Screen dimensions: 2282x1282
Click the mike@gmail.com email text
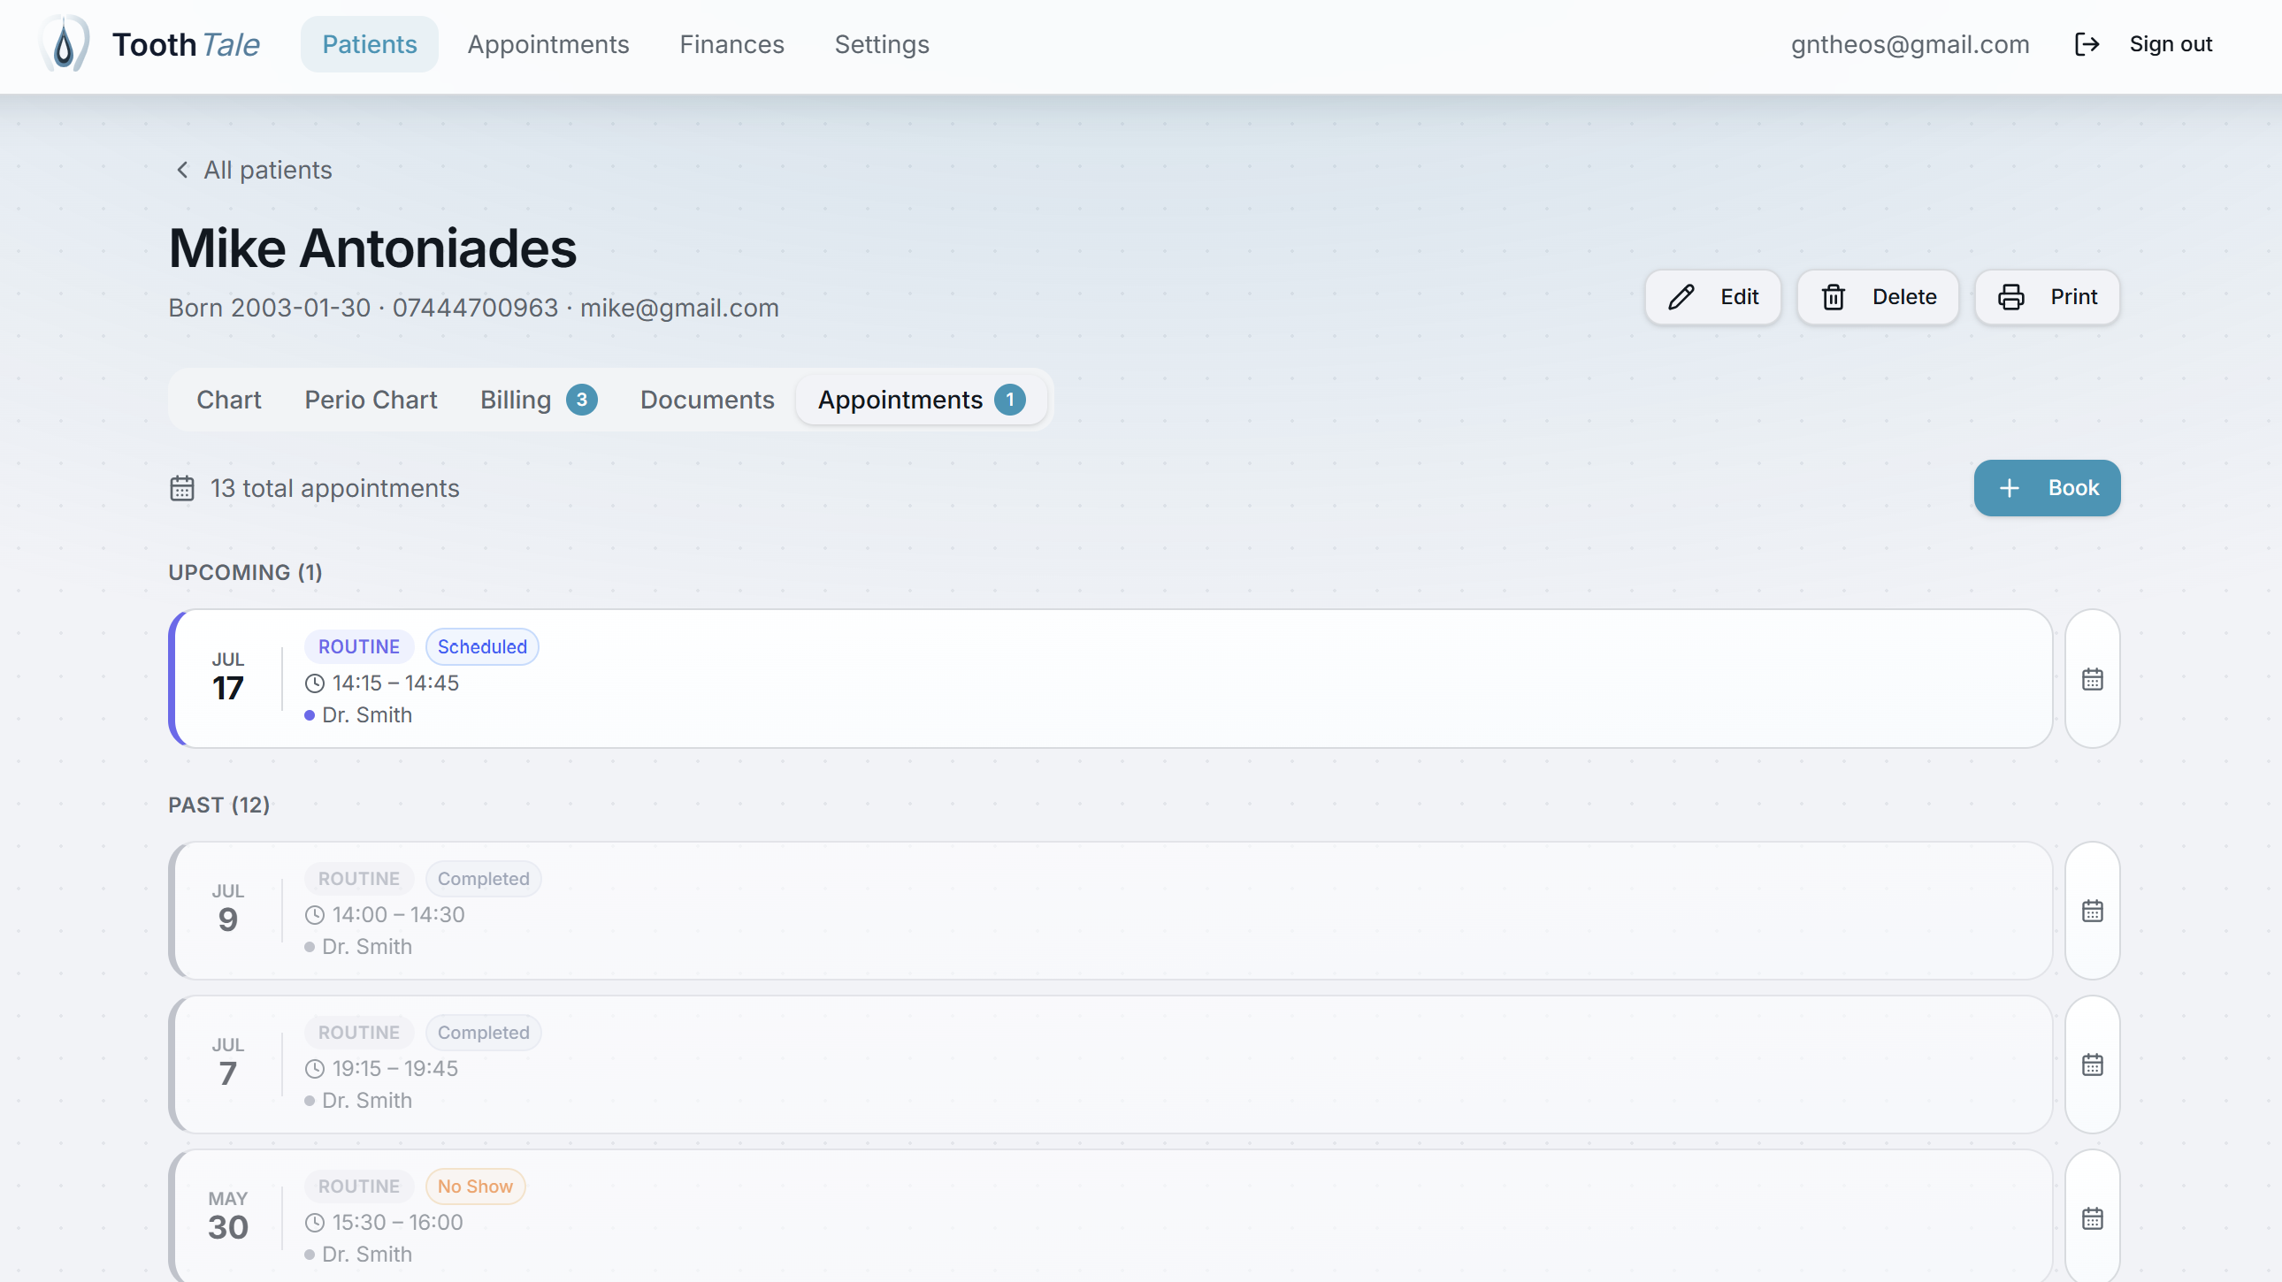(679, 308)
